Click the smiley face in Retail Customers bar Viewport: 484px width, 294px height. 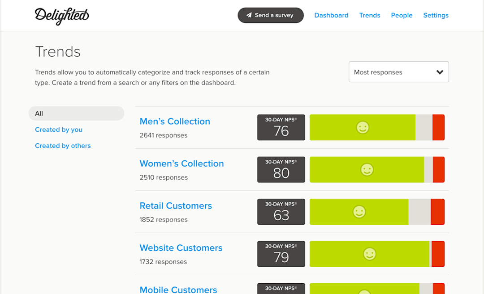pyautogui.click(x=359, y=212)
